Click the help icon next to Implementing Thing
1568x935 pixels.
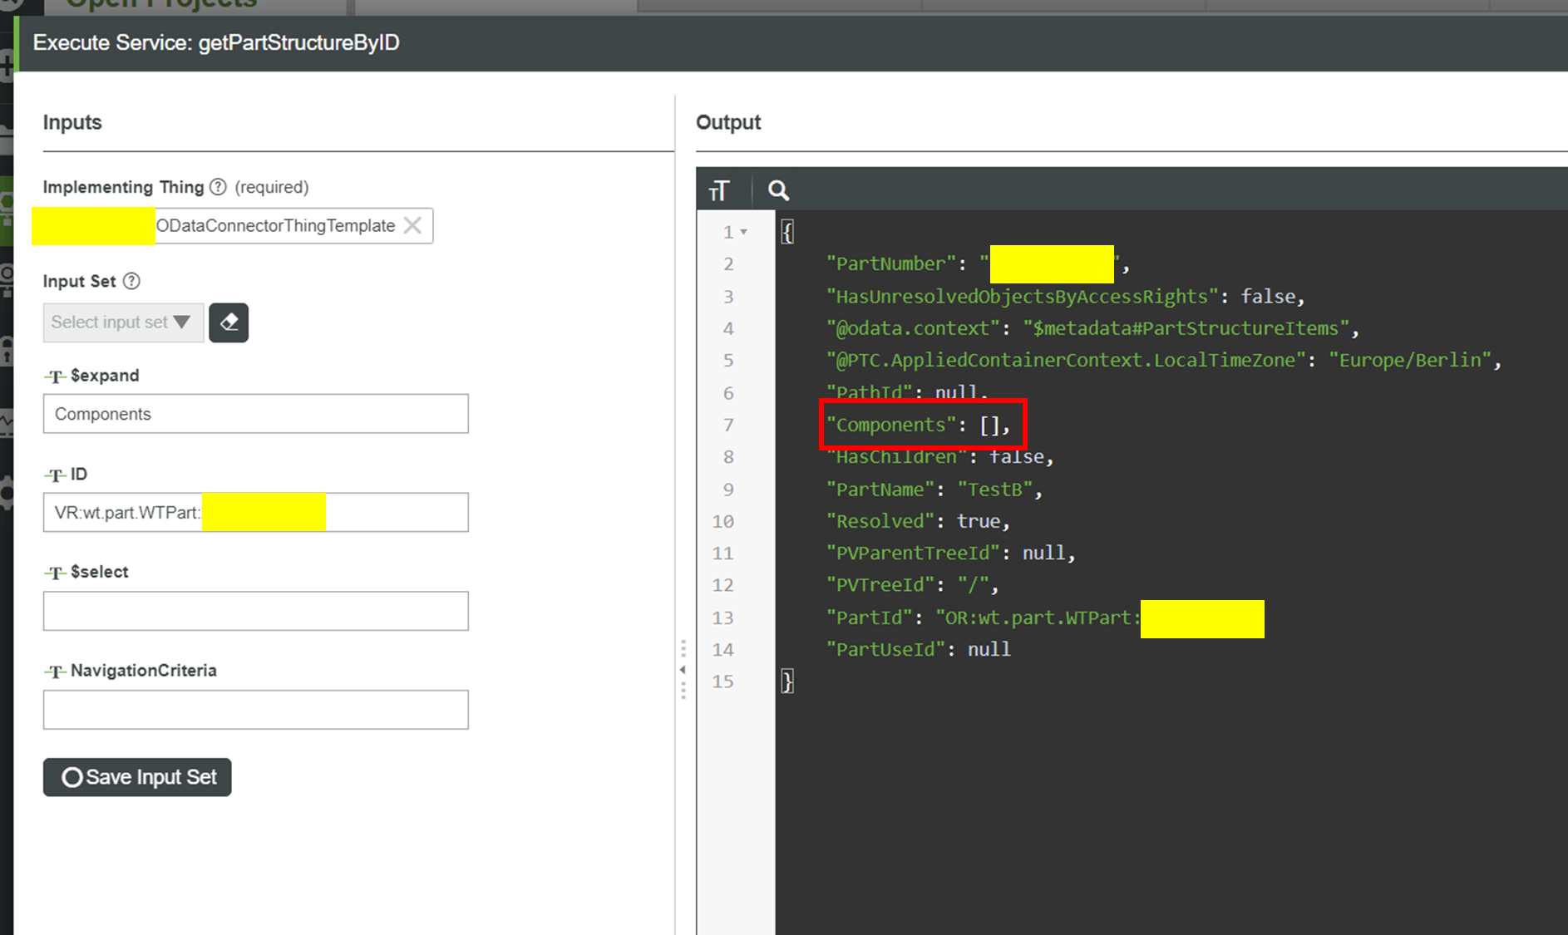click(x=217, y=187)
